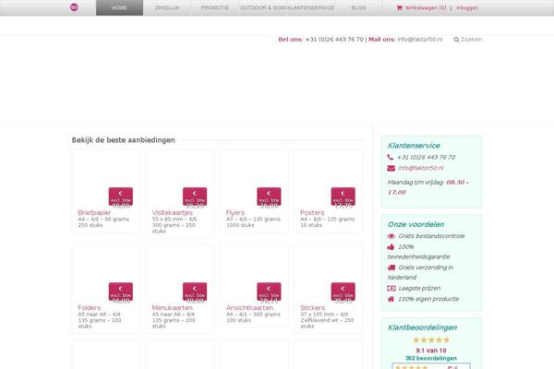Click the Bekijk de beste aanbiedingen heading
The width and height of the screenshot is (554, 369).
tap(124, 140)
